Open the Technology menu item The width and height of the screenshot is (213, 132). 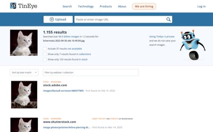point(86,6)
